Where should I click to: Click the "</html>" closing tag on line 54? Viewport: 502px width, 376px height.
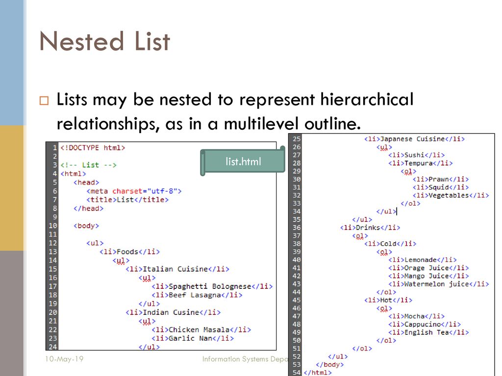pos(318,373)
